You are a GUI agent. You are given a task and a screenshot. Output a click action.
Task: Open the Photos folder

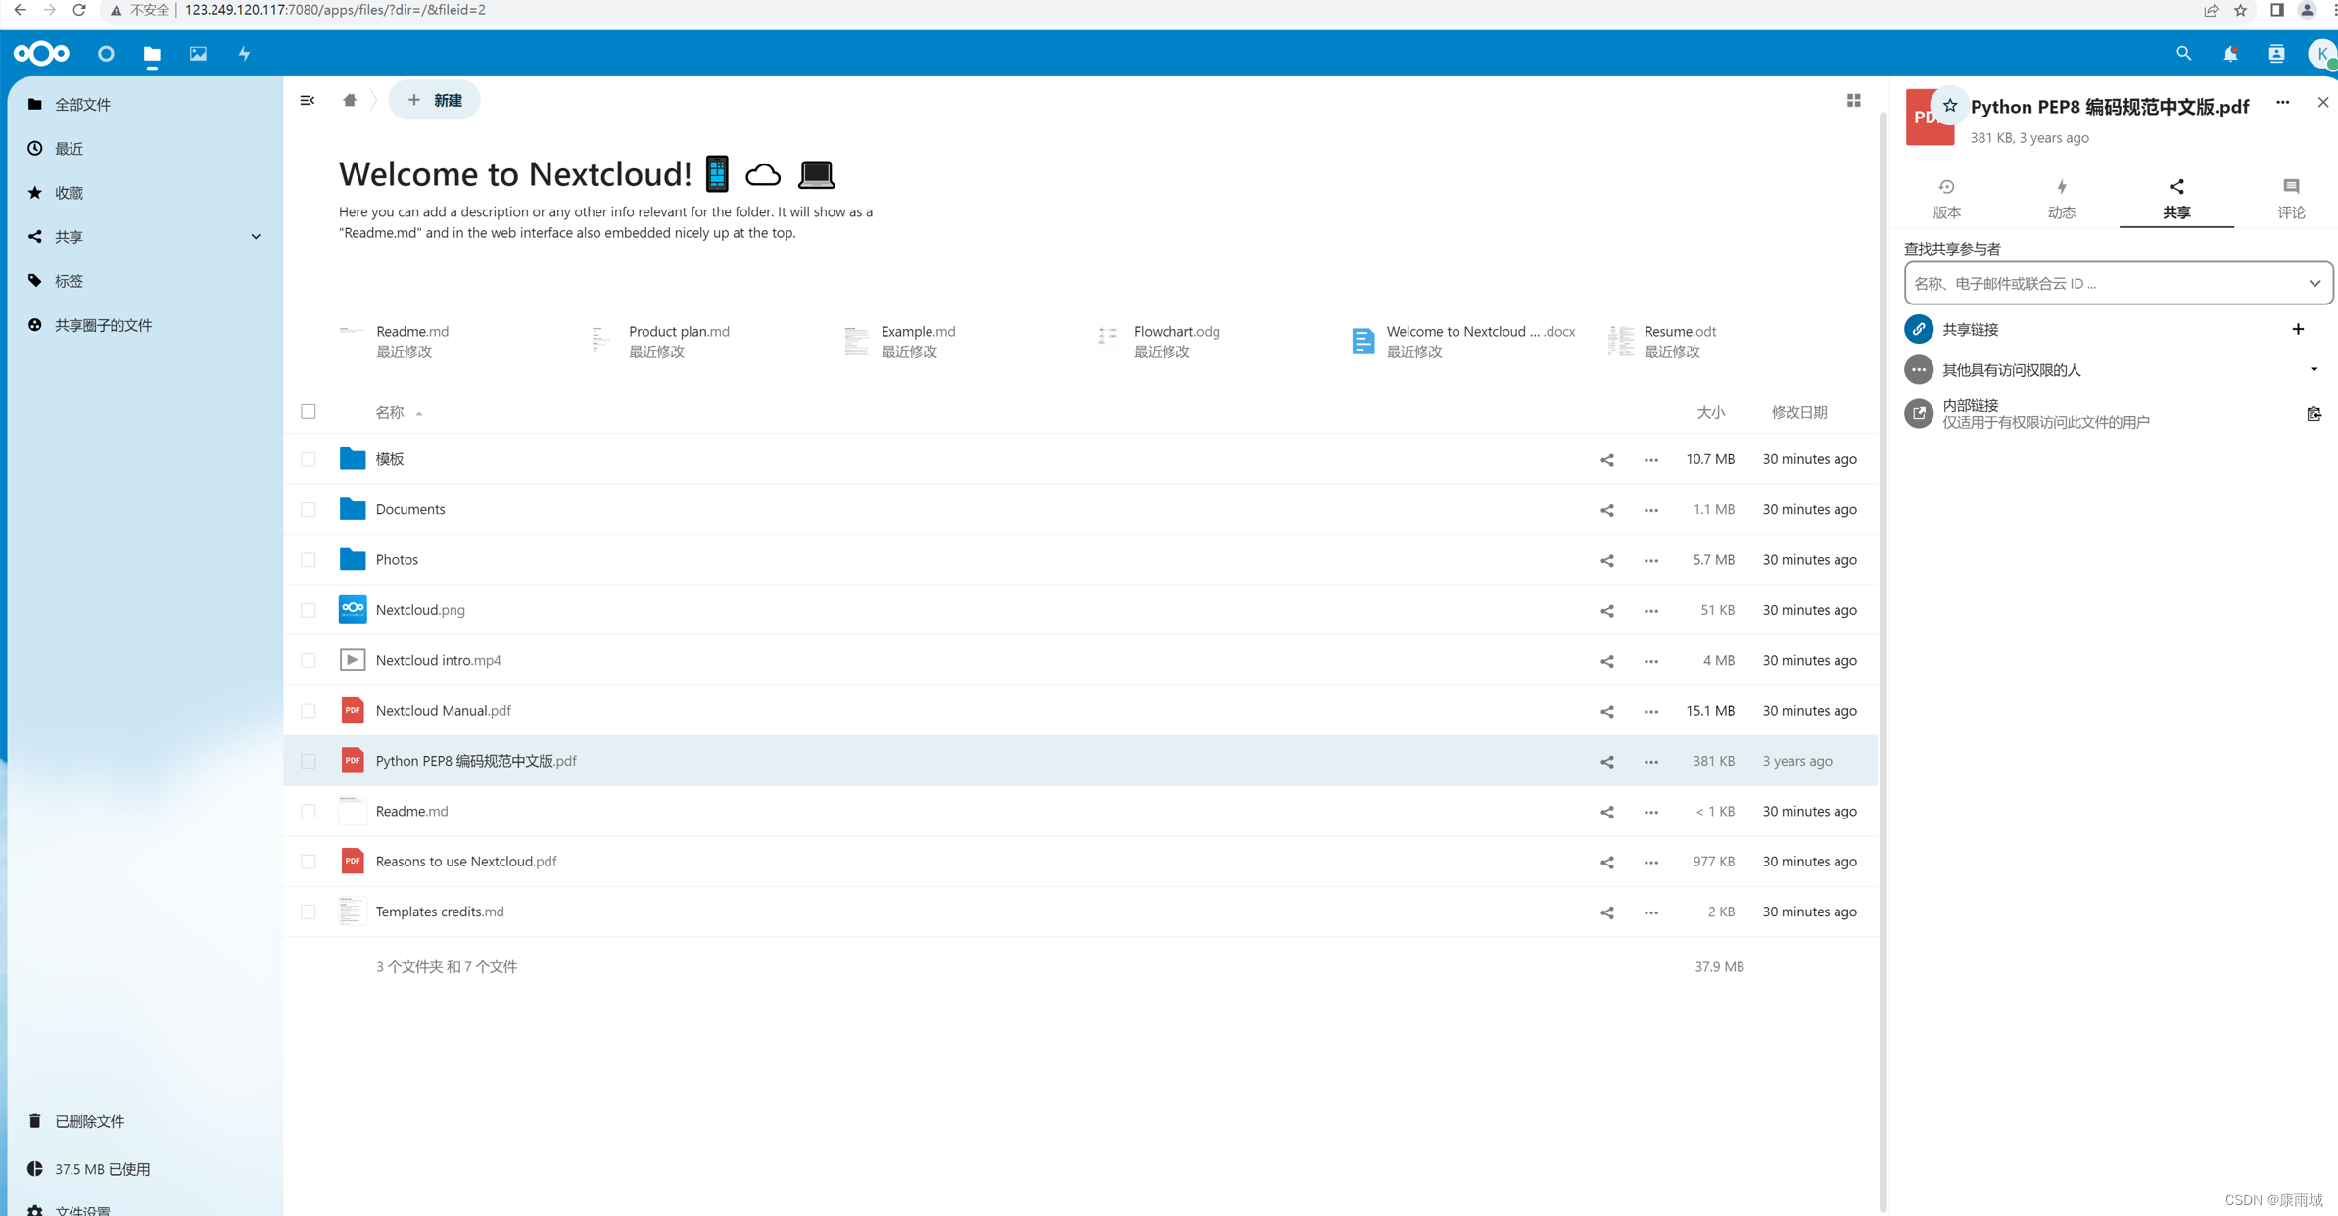(x=397, y=560)
